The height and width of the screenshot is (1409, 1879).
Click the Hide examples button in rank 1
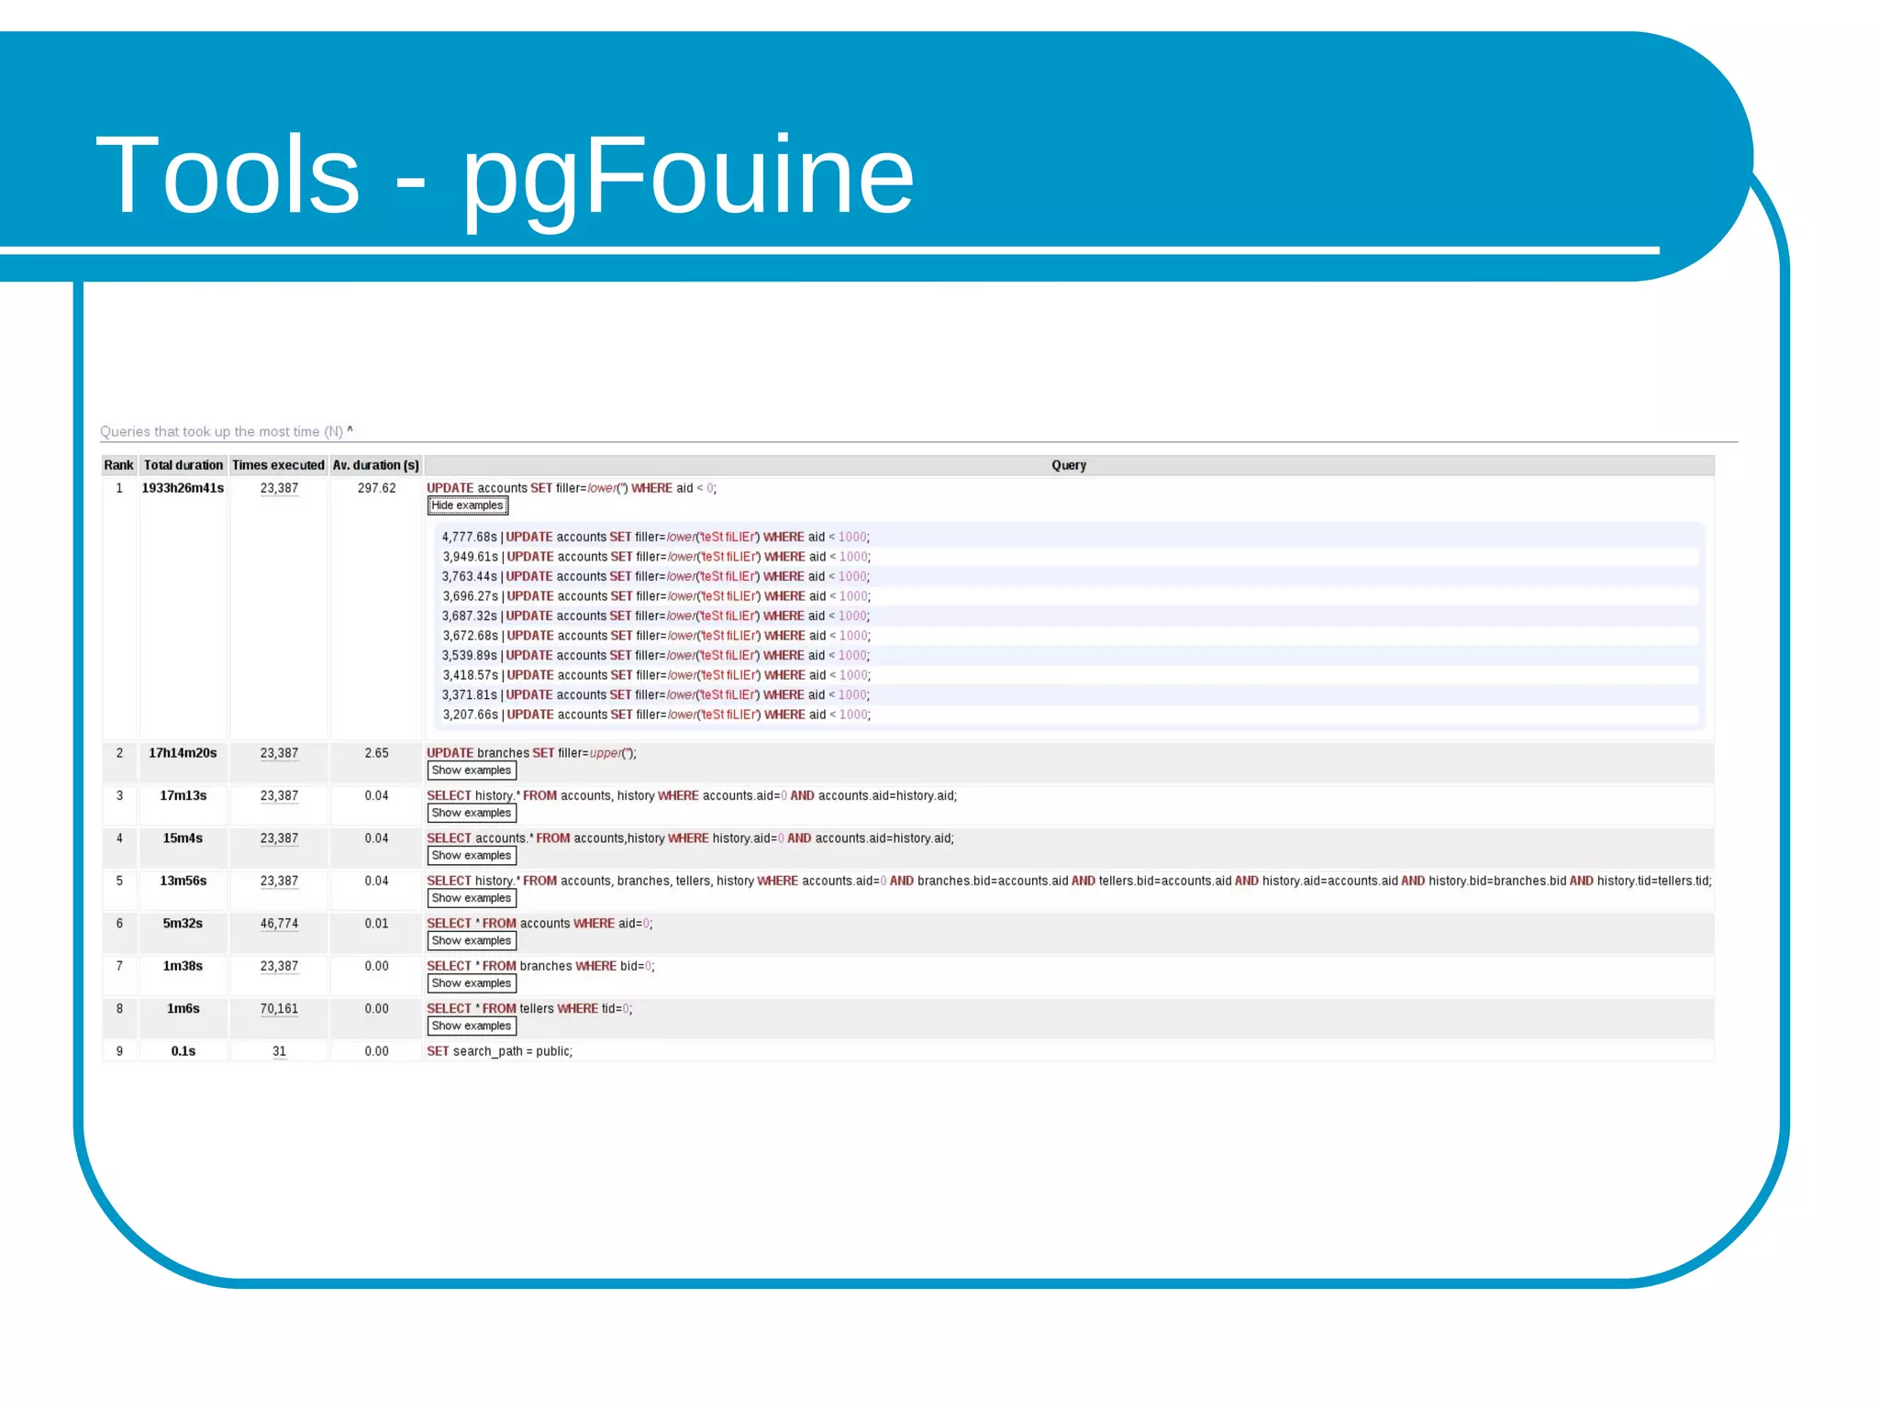(467, 505)
